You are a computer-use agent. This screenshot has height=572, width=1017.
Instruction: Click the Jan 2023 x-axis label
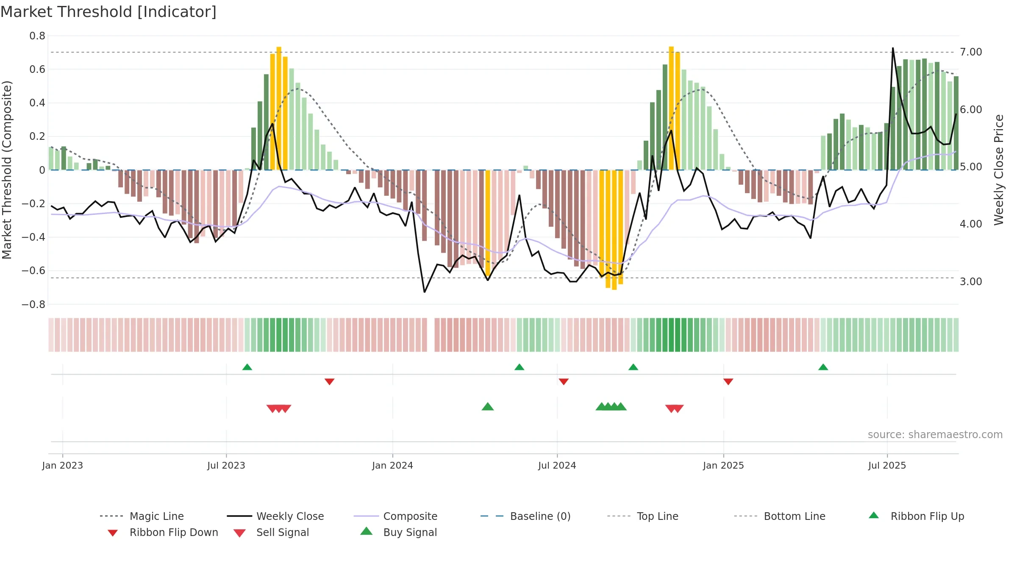point(63,465)
